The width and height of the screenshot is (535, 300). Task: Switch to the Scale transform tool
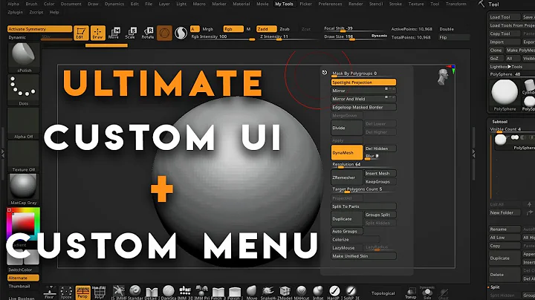[x=131, y=33]
